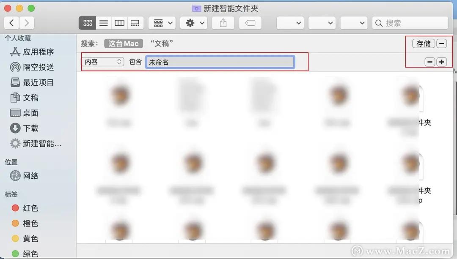The image size is (457, 259).
Task: Select the 这台Mac search scope
Action: pos(123,43)
